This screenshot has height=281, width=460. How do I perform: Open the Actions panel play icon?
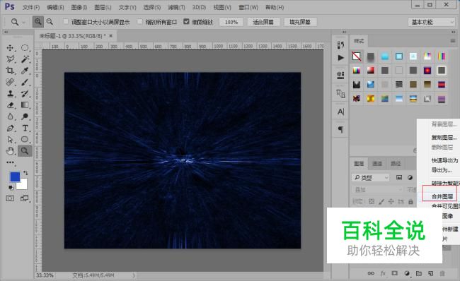[x=340, y=58]
